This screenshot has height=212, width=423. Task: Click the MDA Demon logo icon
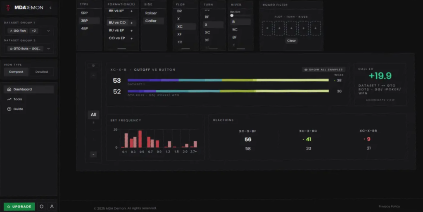pos(8,7)
